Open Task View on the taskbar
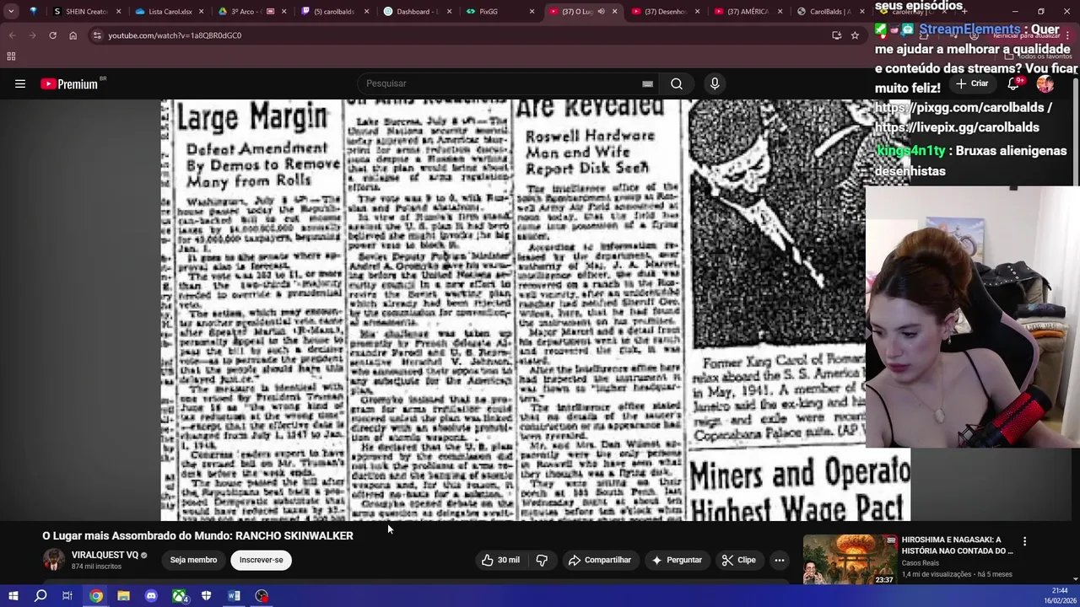1080x607 pixels. click(67, 596)
